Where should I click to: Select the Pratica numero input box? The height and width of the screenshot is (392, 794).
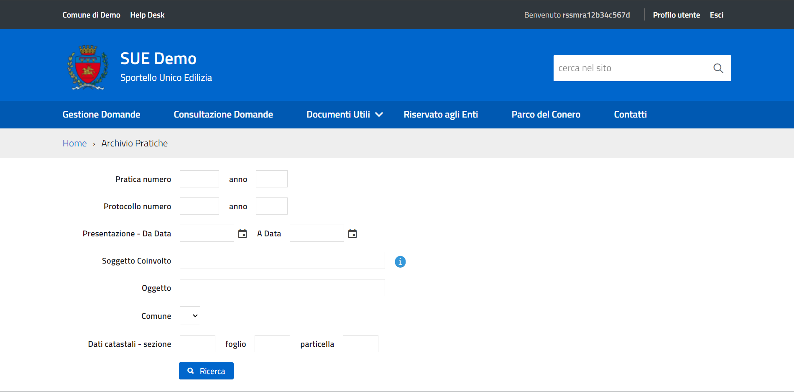tap(199, 179)
